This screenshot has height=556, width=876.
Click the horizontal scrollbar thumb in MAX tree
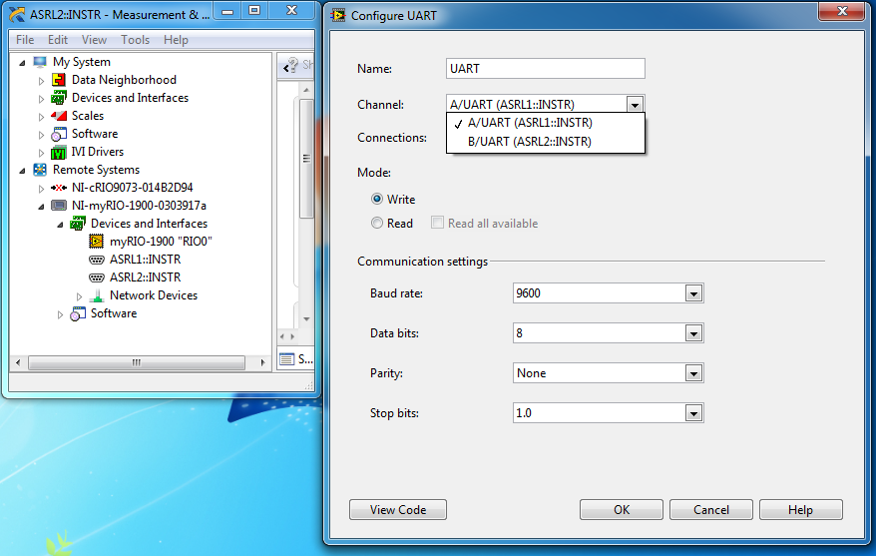137,362
